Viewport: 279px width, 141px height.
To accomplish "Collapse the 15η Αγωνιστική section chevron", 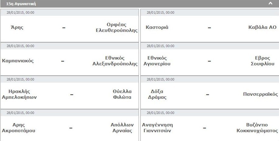I will tap(270, 4).
